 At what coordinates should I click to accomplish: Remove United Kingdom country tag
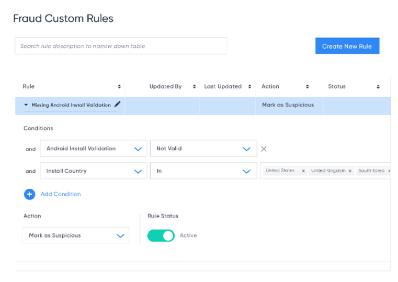pos(350,171)
